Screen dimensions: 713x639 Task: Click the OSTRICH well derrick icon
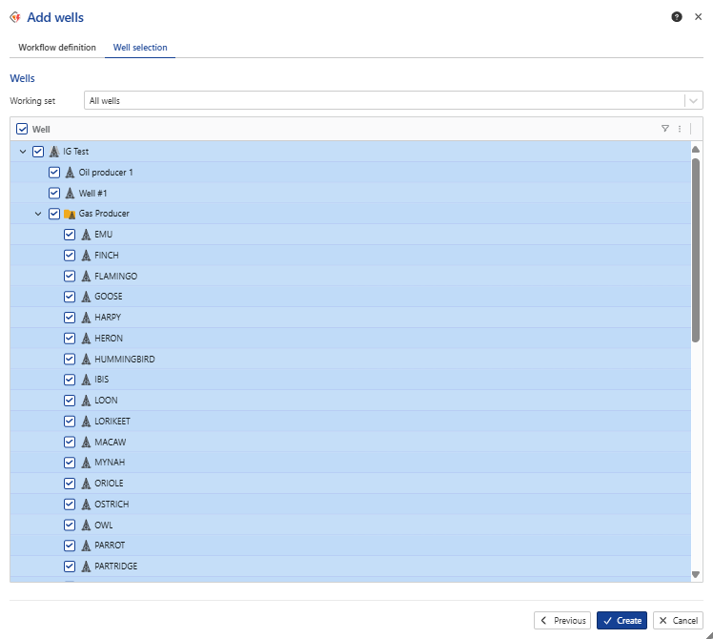pyautogui.click(x=86, y=505)
